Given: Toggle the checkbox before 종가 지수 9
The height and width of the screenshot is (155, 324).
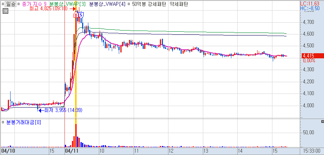Looking at the screenshot, I should [x=18, y=4].
